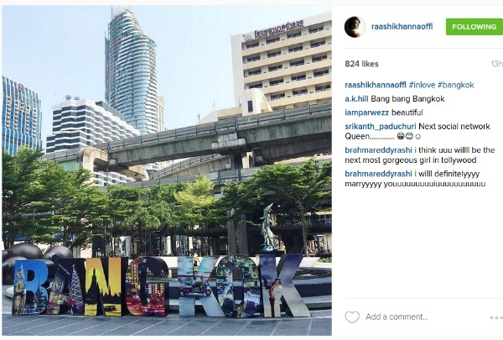Visit iamparwezz commenter profile

(366, 112)
